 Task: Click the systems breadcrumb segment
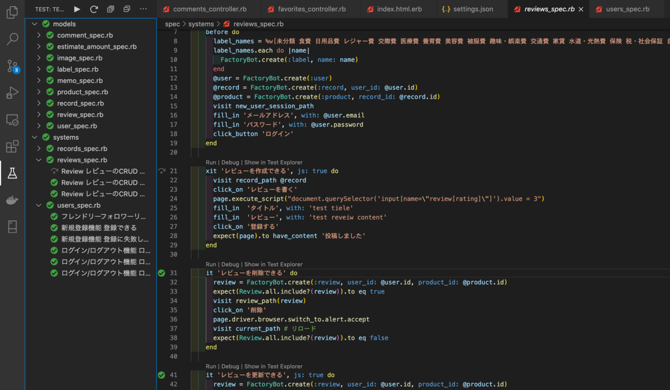(201, 24)
